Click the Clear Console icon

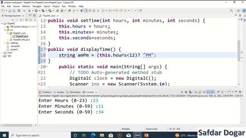[196, 92]
